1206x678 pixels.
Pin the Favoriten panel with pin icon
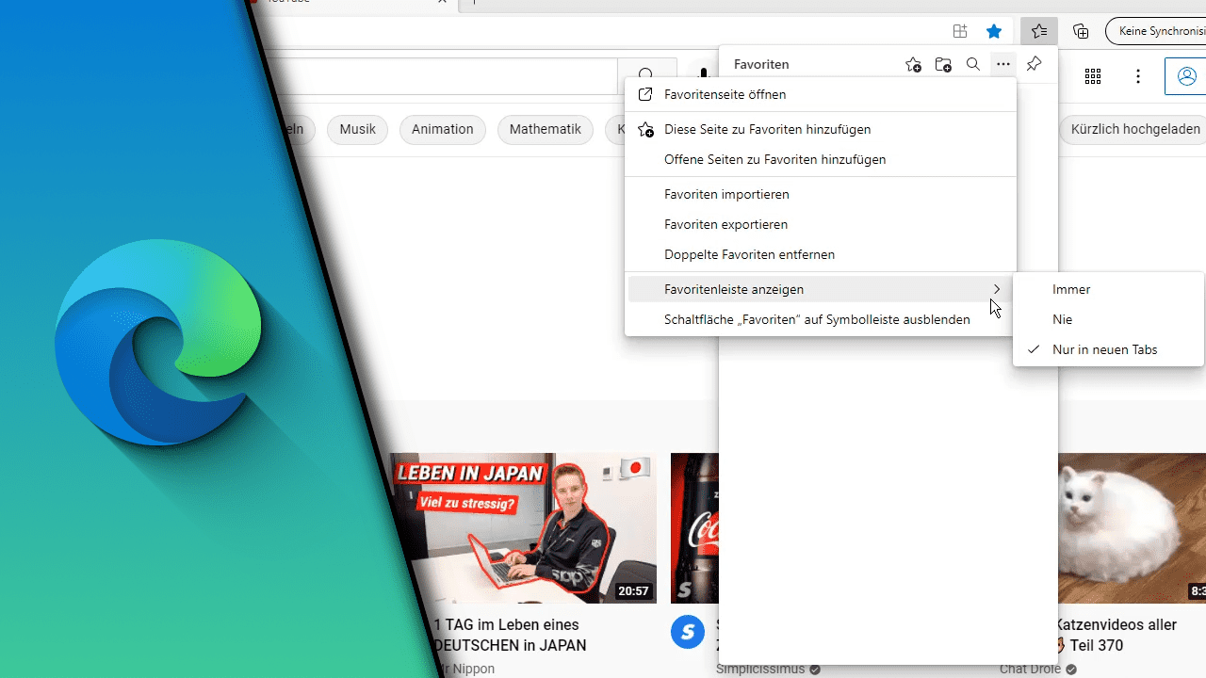(1034, 64)
